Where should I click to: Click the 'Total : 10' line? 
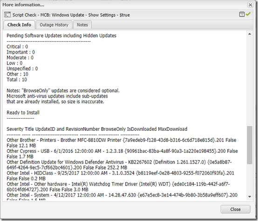17,79
